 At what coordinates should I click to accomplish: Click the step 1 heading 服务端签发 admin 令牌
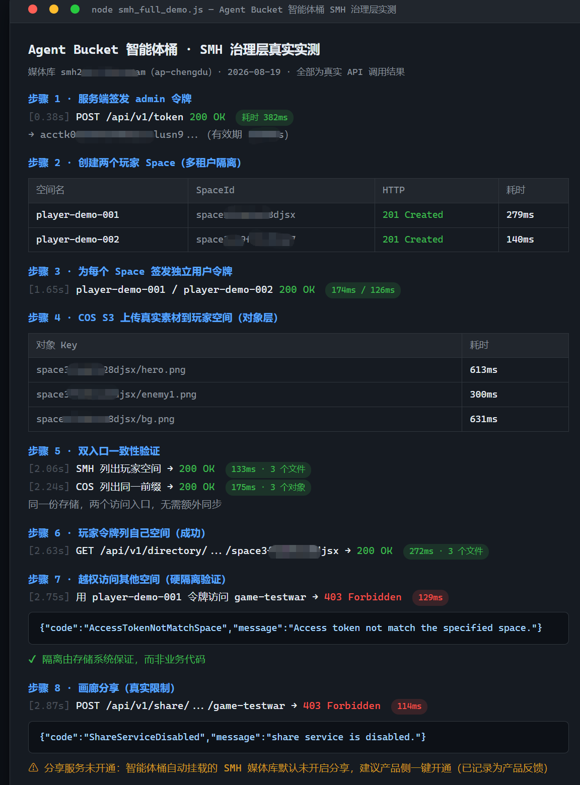tap(135, 99)
